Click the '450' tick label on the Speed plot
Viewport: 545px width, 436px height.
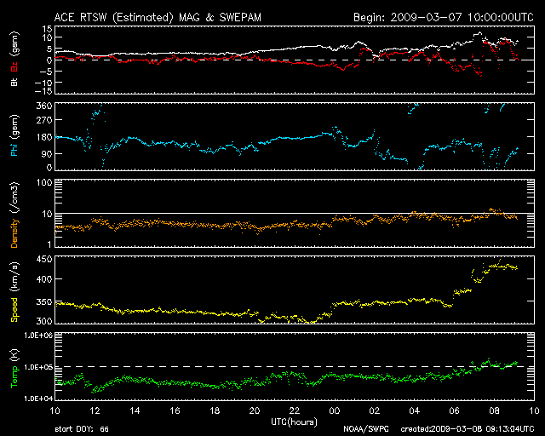click(44, 259)
